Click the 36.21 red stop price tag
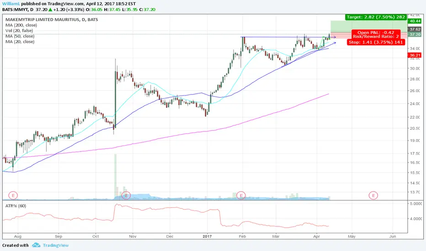 (x=415, y=55)
